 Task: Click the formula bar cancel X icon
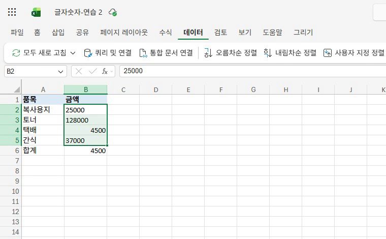pos(79,71)
